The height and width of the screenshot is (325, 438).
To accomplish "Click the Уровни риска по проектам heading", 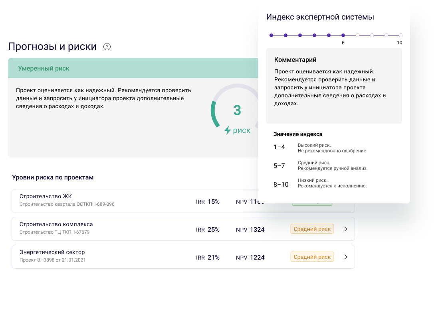I will coord(53,177).
